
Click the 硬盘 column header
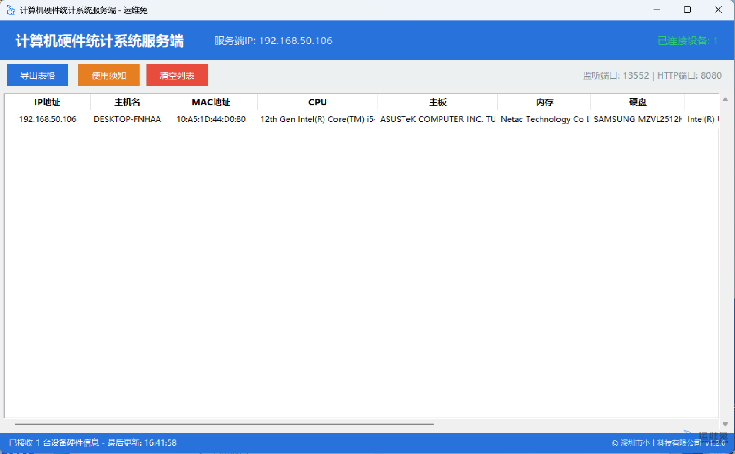coord(638,103)
